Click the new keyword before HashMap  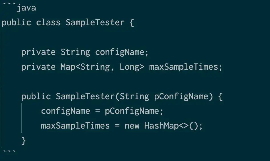click(x=132, y=126)
